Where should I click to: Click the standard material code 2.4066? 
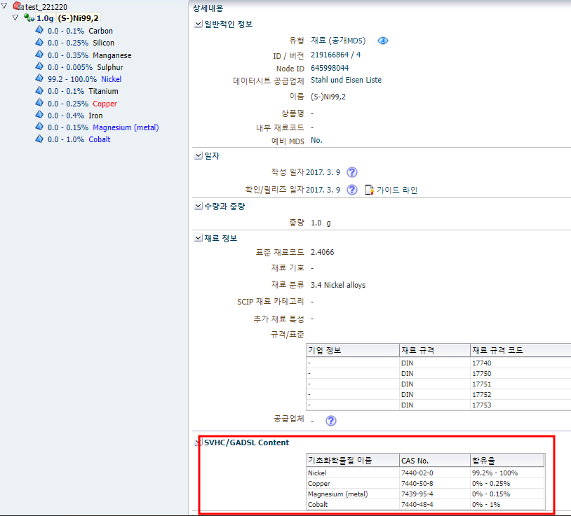pos(322,252)
